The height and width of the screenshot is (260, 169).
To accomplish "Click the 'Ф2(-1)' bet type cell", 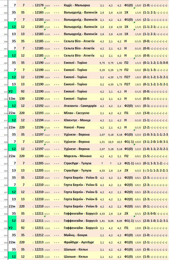I will coord(129,163).
